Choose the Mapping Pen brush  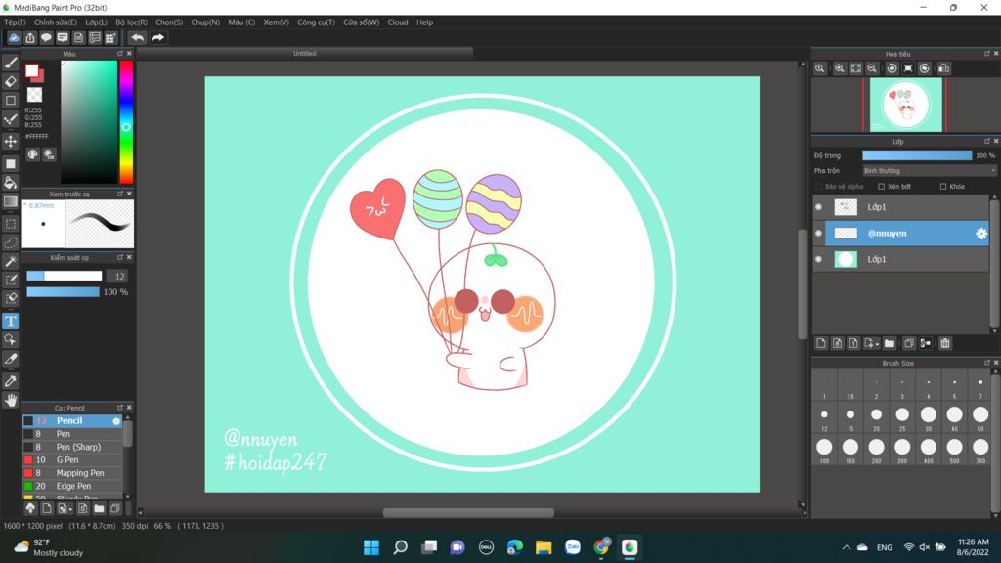(72, 473)
